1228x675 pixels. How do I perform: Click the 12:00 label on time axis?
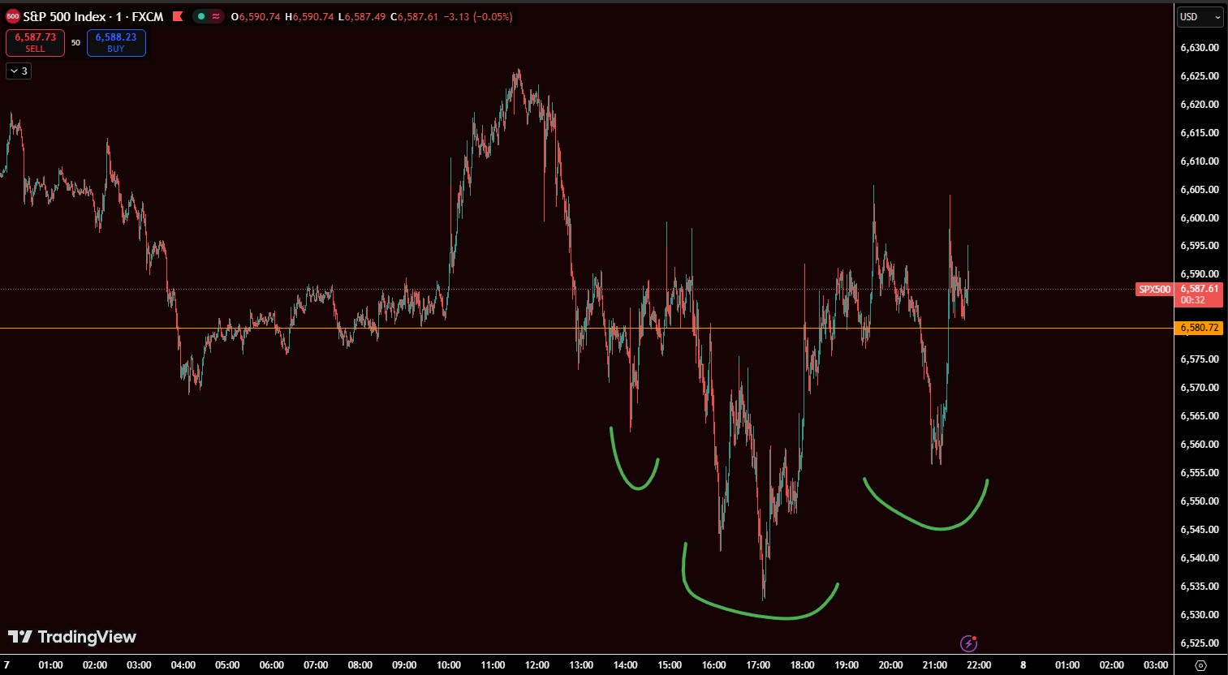coord(537,665)
